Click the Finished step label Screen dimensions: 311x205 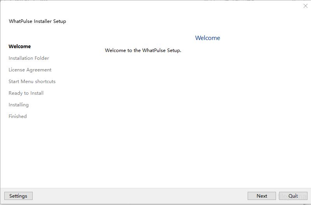point(17,116)
